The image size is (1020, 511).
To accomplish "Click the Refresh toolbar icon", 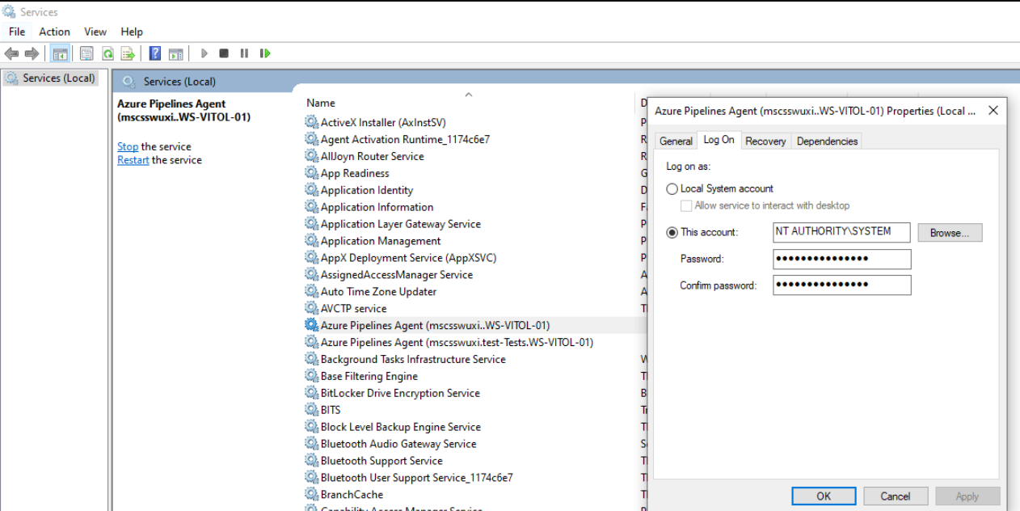I will [x=107, y=53].
